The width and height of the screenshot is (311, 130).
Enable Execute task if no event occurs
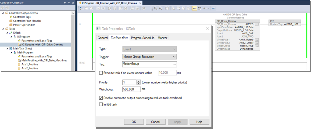101,73
